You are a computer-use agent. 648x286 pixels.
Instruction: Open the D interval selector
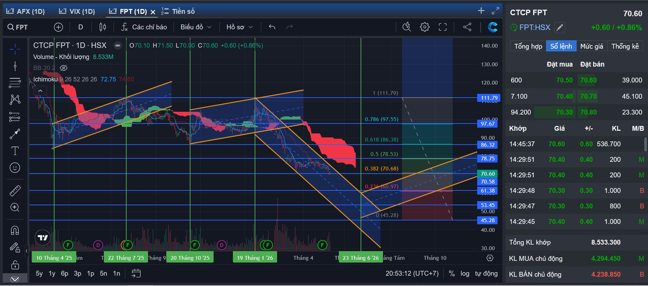click(x=81, y=27)
